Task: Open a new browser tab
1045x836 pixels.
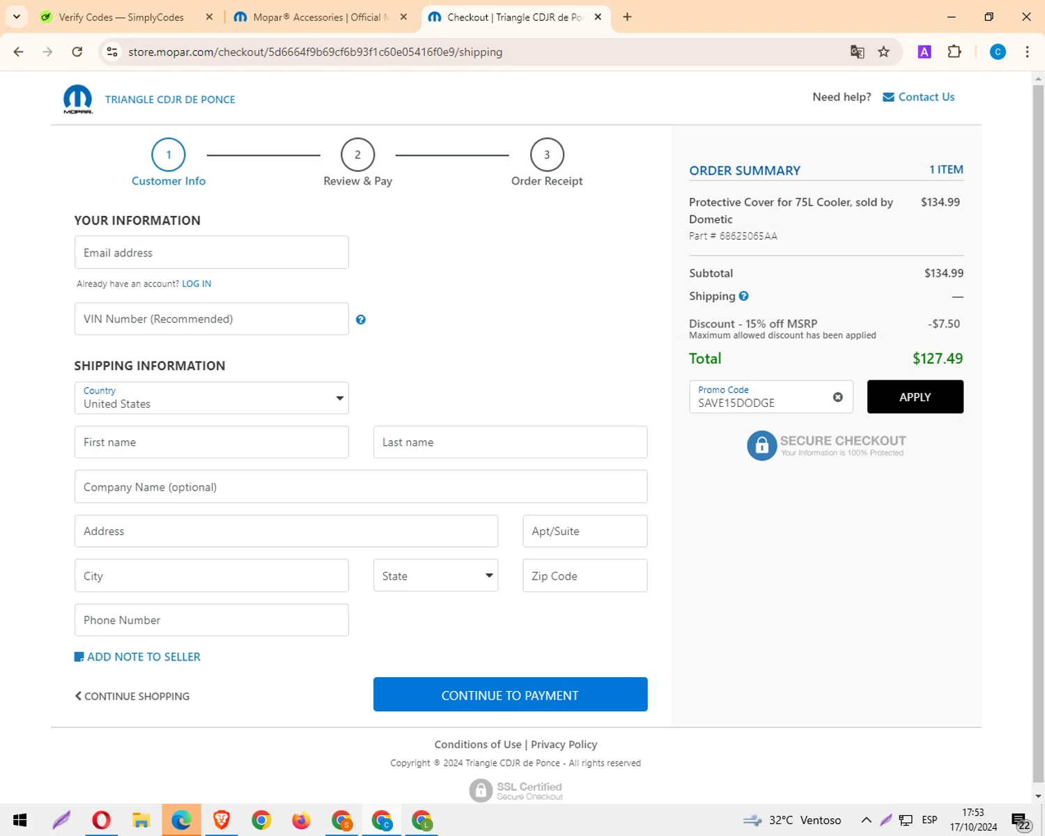Action: point(627,17)
